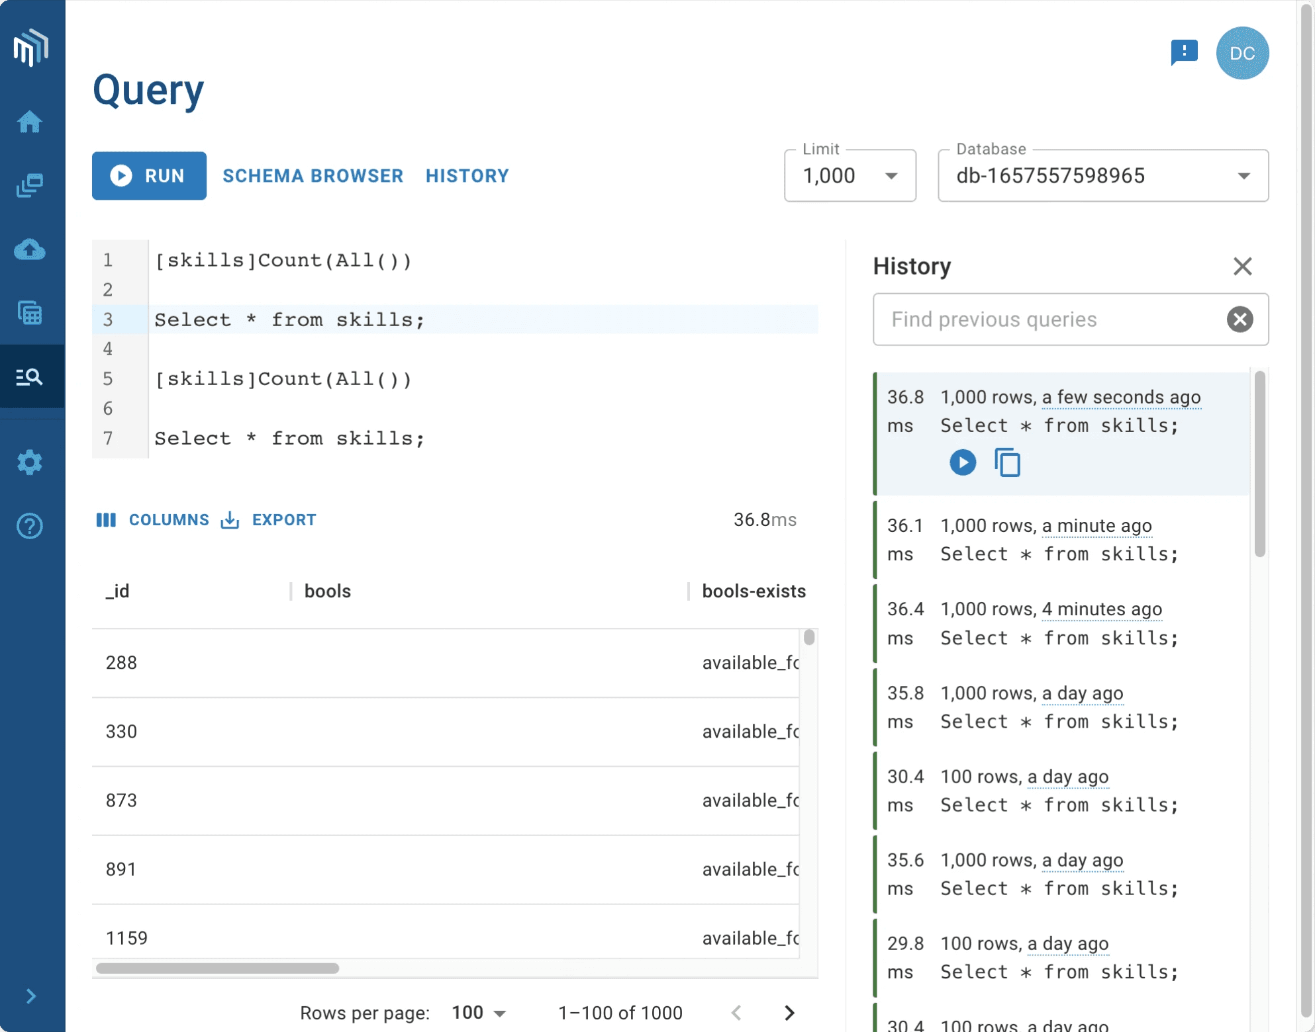This screenshot has height=1032, width=1315.
Task: Place cursor on highlighted line 3 query
Action: (x=289, y=320)
